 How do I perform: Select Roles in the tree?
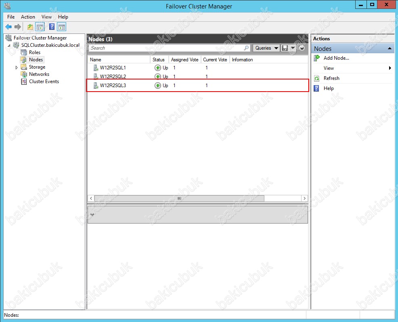click(x=35, y=52)
